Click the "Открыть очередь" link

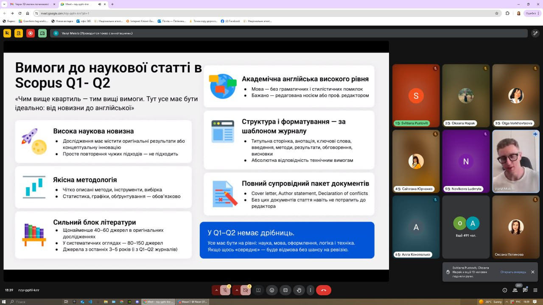tap(513, 272)
